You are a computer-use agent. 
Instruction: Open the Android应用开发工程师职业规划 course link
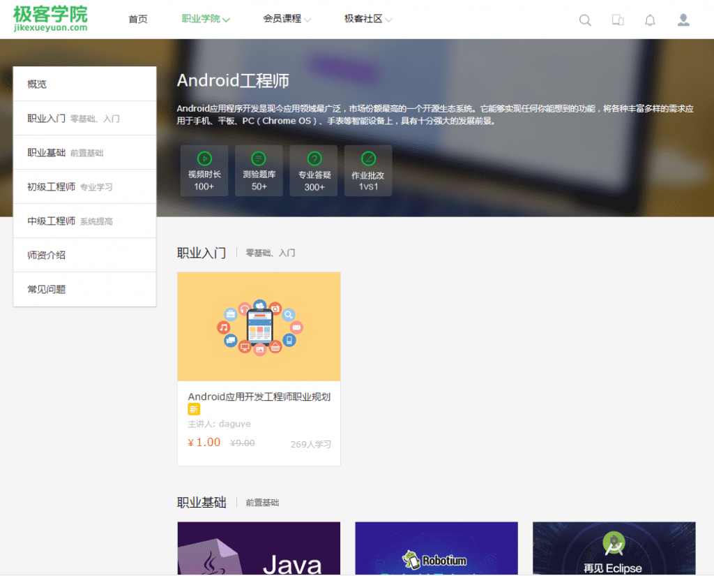pos(259,395)
